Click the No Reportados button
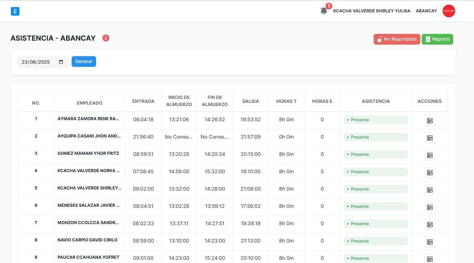This screenshot has width=474, height=263. click(397, 39)
